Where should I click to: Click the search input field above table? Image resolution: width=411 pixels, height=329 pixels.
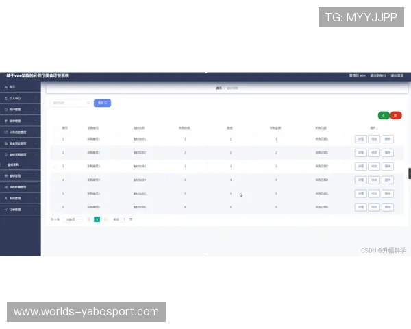click(70, 103)
